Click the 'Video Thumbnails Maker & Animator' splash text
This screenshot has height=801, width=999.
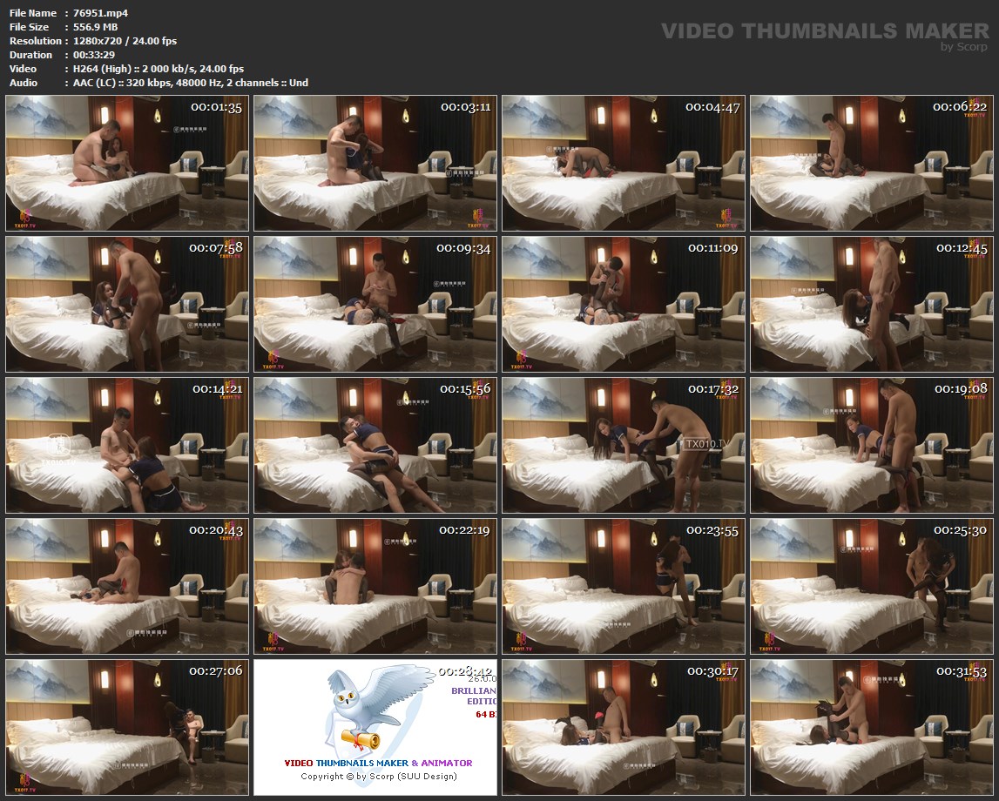(x=378, y=763)
